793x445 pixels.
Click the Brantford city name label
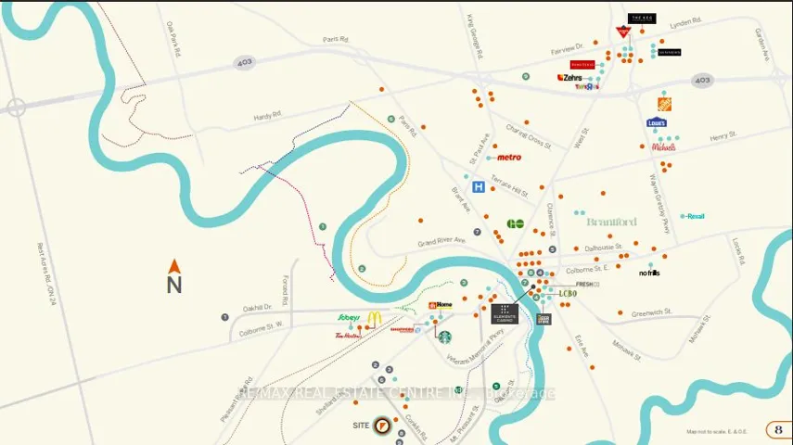click(611, 222)
